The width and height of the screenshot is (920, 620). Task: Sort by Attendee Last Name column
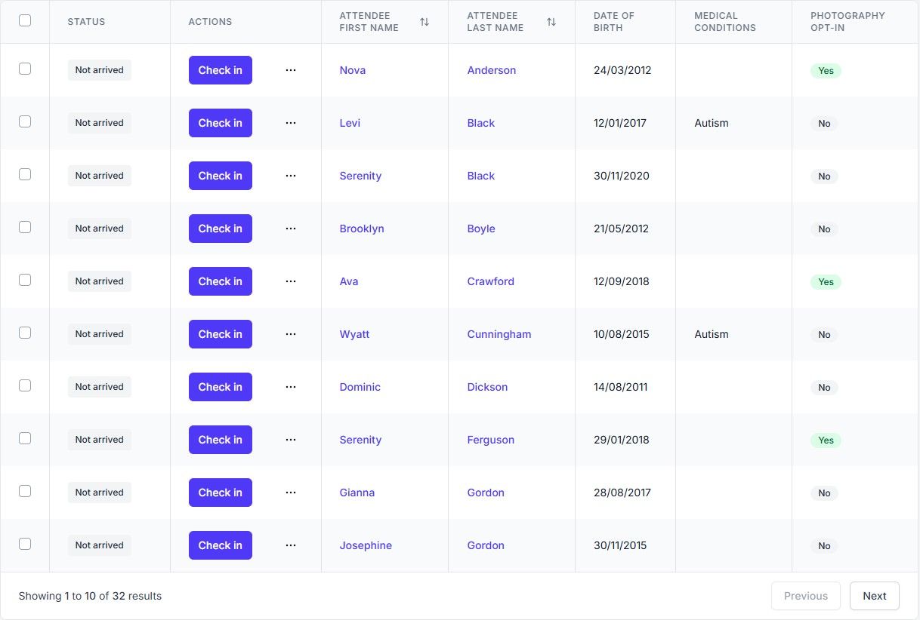[551, 22]
